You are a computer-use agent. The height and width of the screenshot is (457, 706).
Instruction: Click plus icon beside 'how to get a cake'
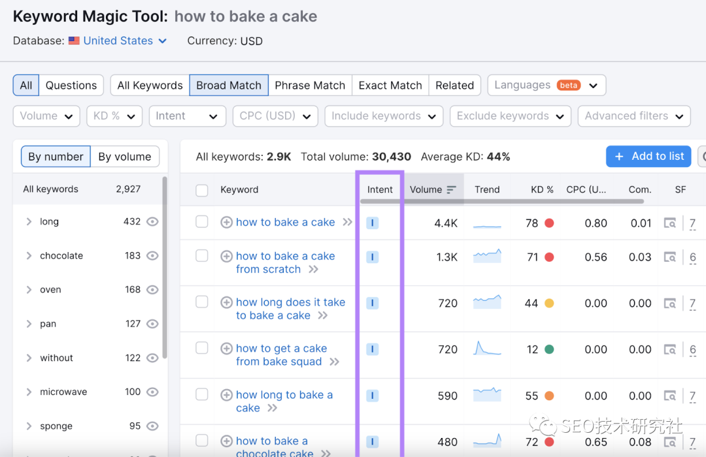226,349
